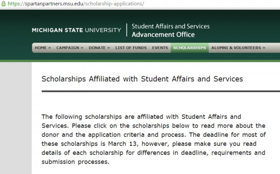Expand the double-arrow beside ALUMNI & VOLUNTEERS
The width and height of the screenshot is (280, 174).
point(264,48)
